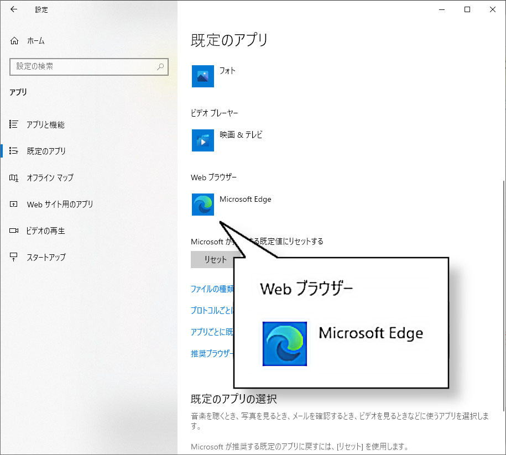Select the アプリと機能 list icon

(x=14, y=124)
